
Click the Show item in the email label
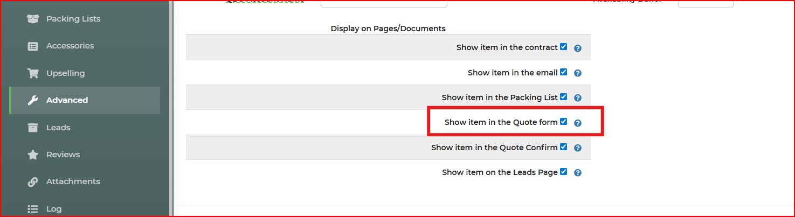coord(513,72)
